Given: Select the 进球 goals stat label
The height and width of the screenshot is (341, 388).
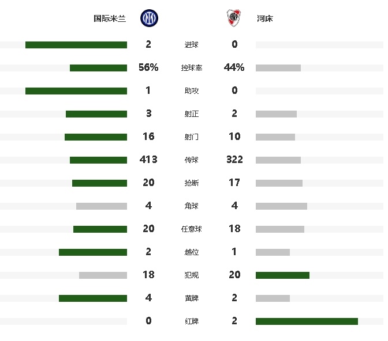Looking at the screenshot, I should pos(192,45).
